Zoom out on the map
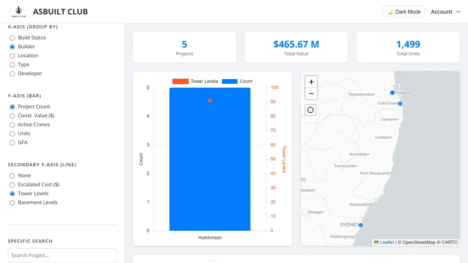Screen dimensions: 468x263 311,94
